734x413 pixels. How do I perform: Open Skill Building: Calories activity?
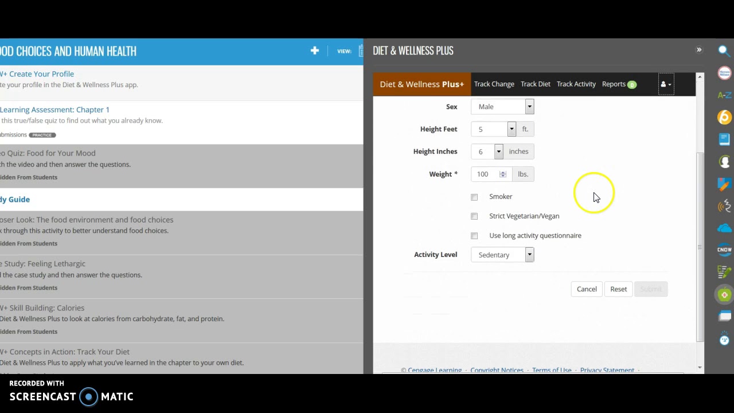click(42, 308)
